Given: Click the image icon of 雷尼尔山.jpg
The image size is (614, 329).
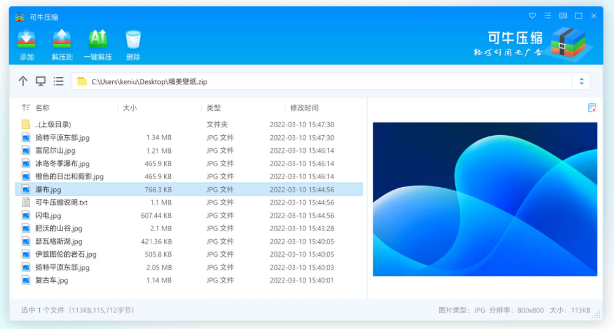Looking at the screenshot, I should [x=26, y=150].
